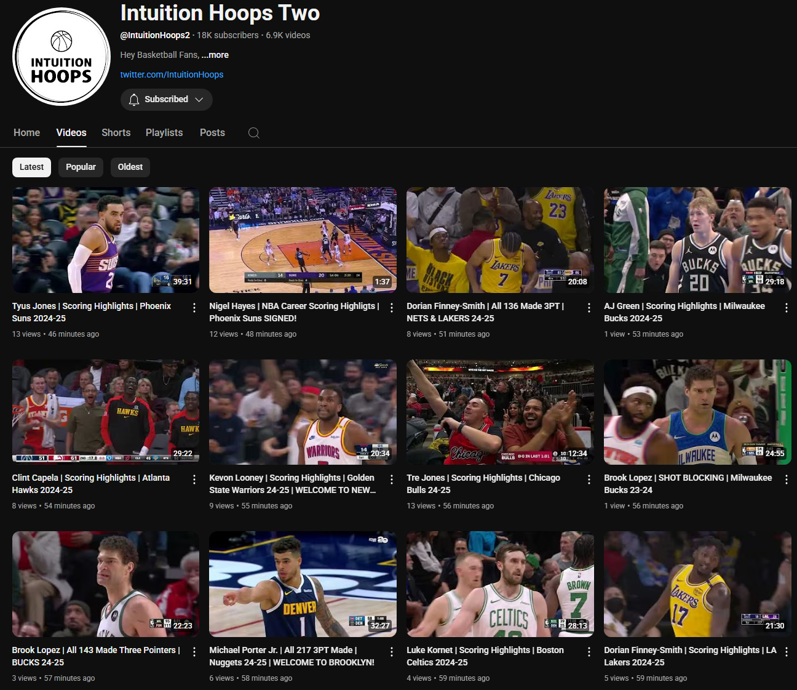Open Dorian Finney-Smith LA Lakers 2024-25 title
Image resolution: width=797 pixels, height=690 pixels.
pos(690,656)
